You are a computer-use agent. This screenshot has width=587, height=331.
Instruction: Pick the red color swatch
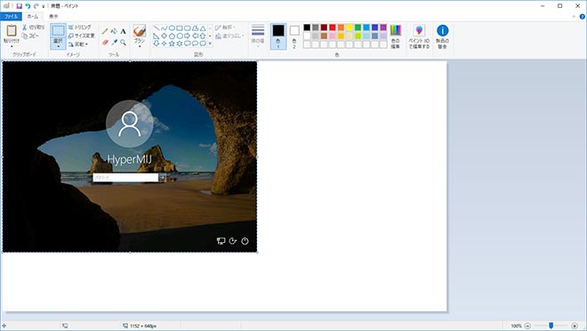pos(333,28)
